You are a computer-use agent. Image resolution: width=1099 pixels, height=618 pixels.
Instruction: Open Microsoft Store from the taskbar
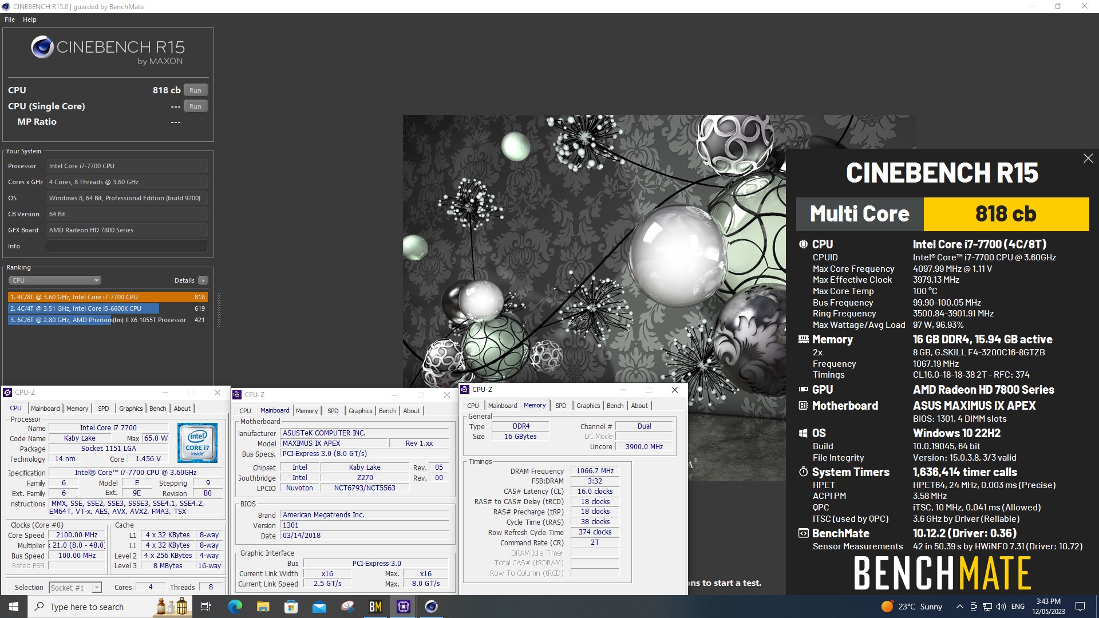(291, 607)
